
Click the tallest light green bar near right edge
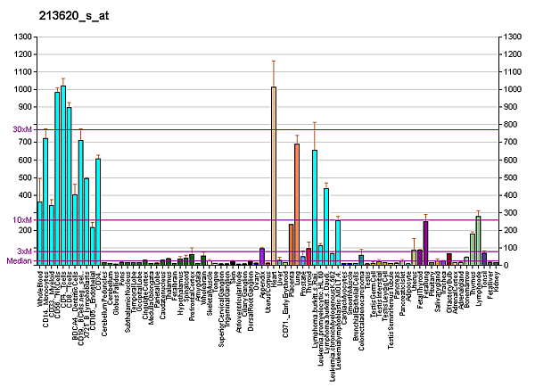pyautogui.click(x=478, y=240)
